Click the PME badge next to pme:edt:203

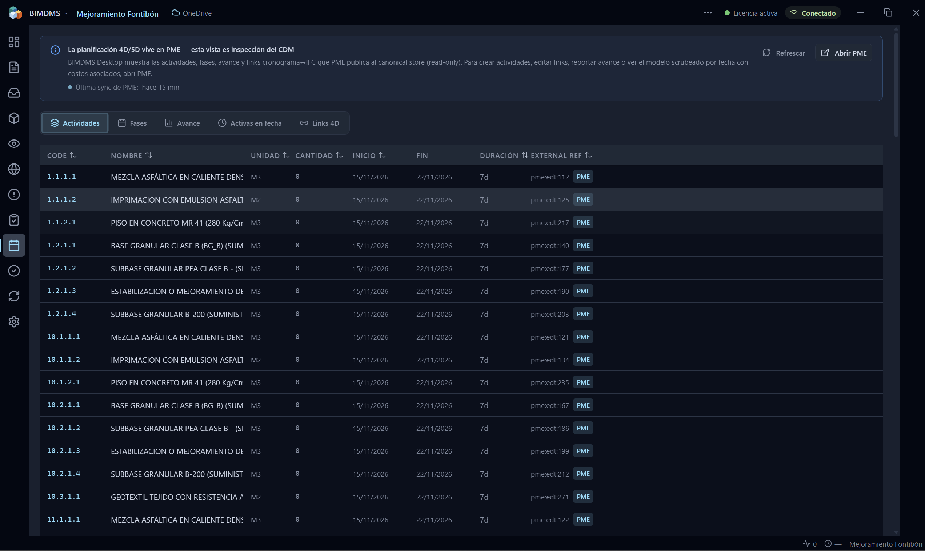583,314
